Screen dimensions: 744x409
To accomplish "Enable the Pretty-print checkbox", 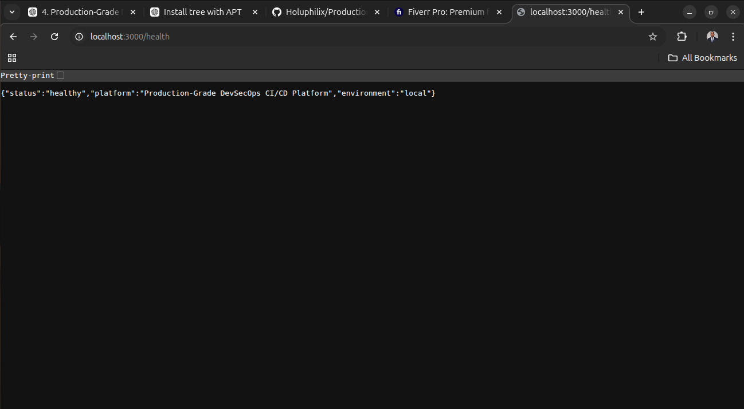I will click(60, 76).
